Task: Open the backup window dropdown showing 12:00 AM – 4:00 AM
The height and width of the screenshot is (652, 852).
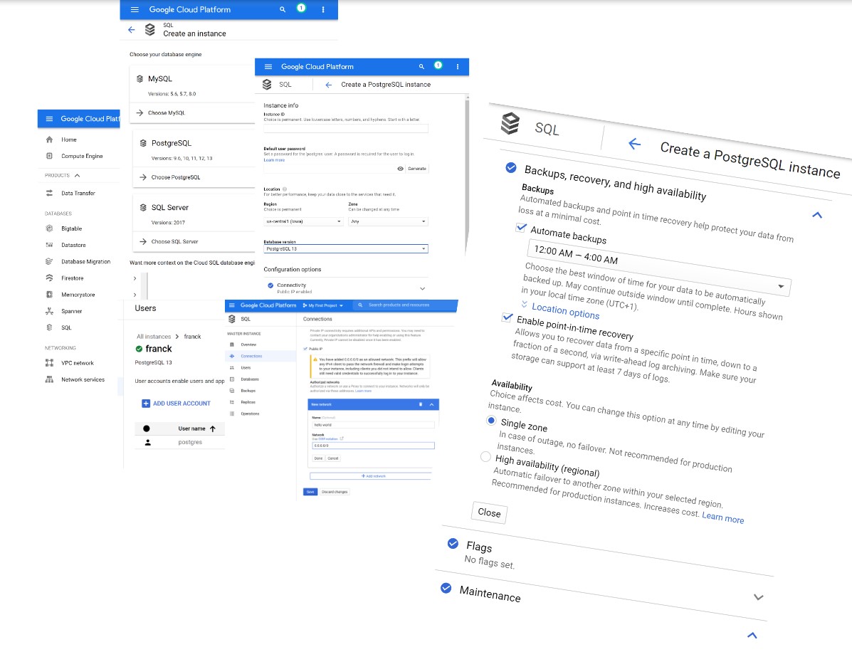Action: [x=658, y=268]
